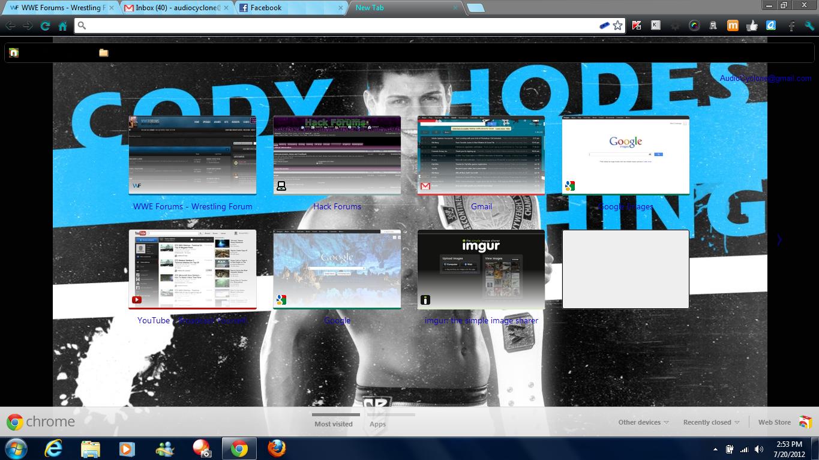The width and height of the screenshot is (819, 460).
Task: Open the YouTube most visited thumbnail
Action: coord(193,269)
